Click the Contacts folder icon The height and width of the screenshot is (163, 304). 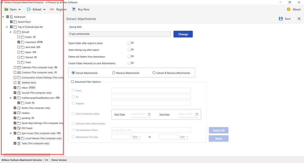19,73
